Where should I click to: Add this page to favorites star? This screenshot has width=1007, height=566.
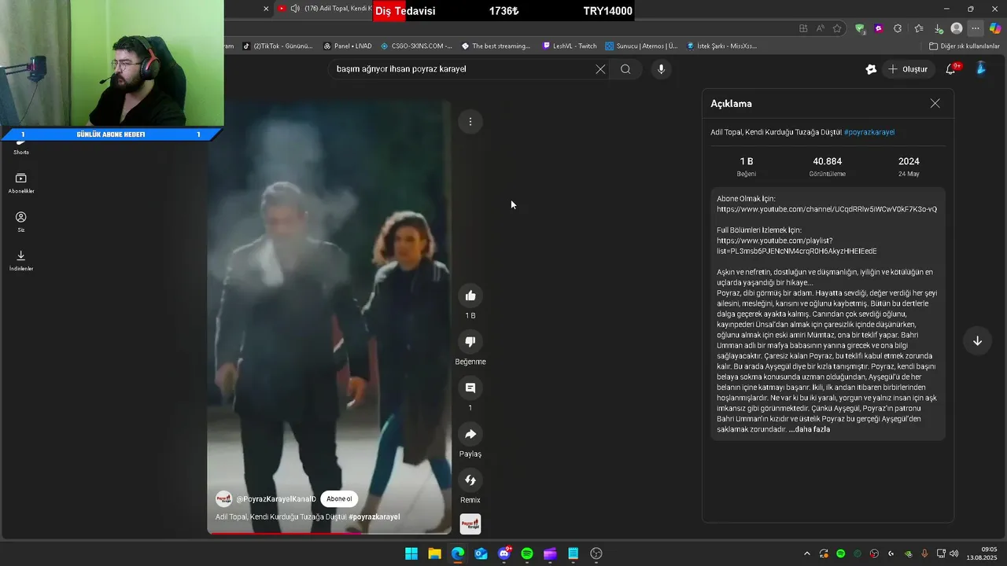pos(837,28)
